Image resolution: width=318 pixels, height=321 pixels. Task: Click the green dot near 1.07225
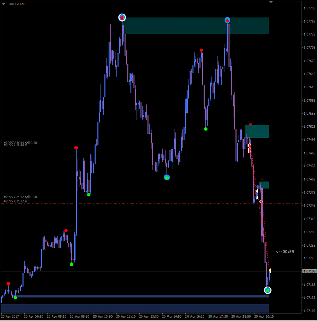[x=72, y=265]
